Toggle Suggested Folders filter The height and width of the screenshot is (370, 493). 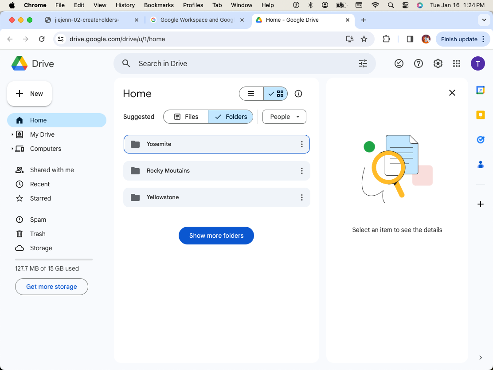(231, 117)
